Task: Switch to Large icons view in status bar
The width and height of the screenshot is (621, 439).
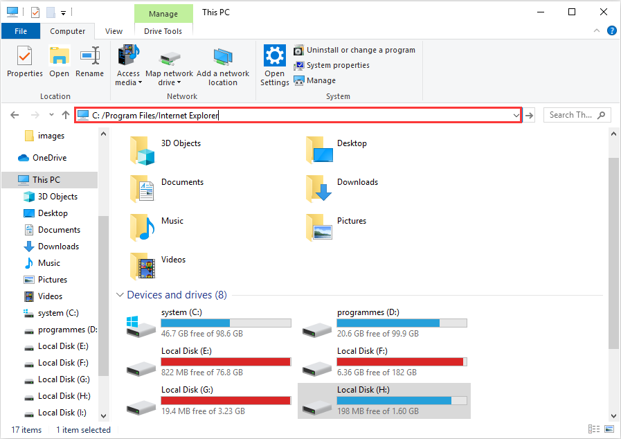Action: [x=609, y=429]
